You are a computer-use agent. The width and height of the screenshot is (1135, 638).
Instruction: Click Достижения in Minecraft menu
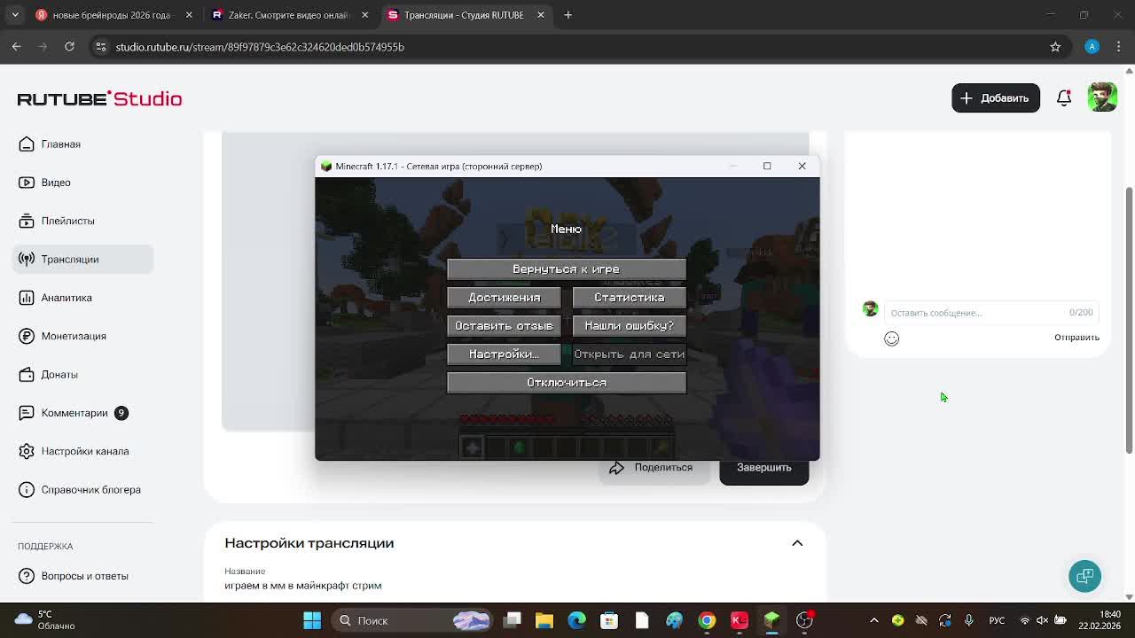(504, 298)
